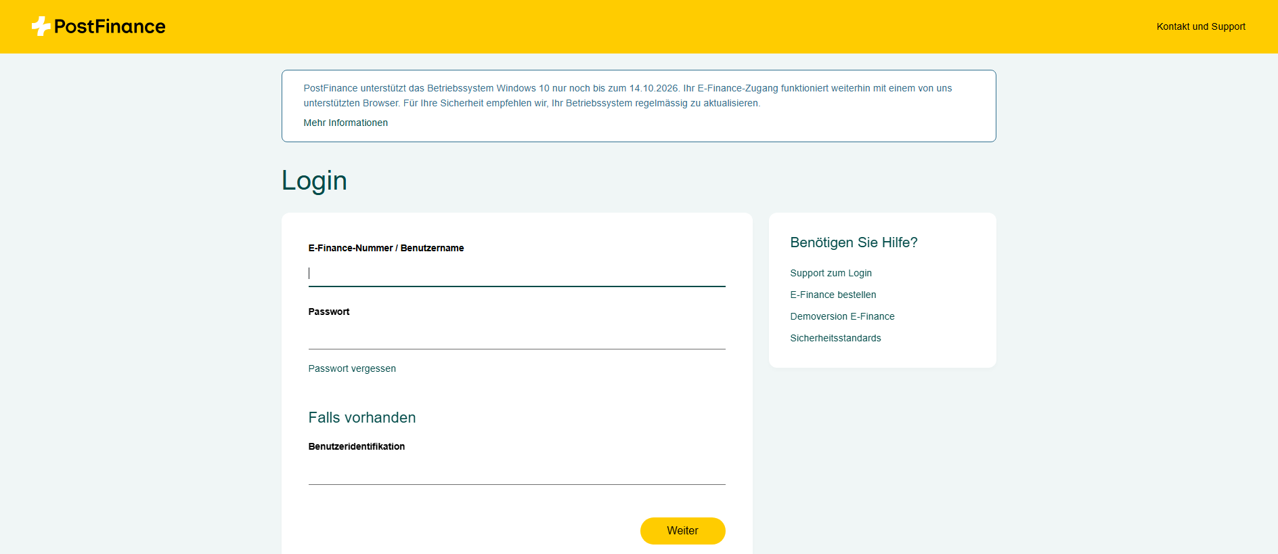Click the E-Finance-Nummer / Benutzername label
1278x554 pixels.
[386, 248]
